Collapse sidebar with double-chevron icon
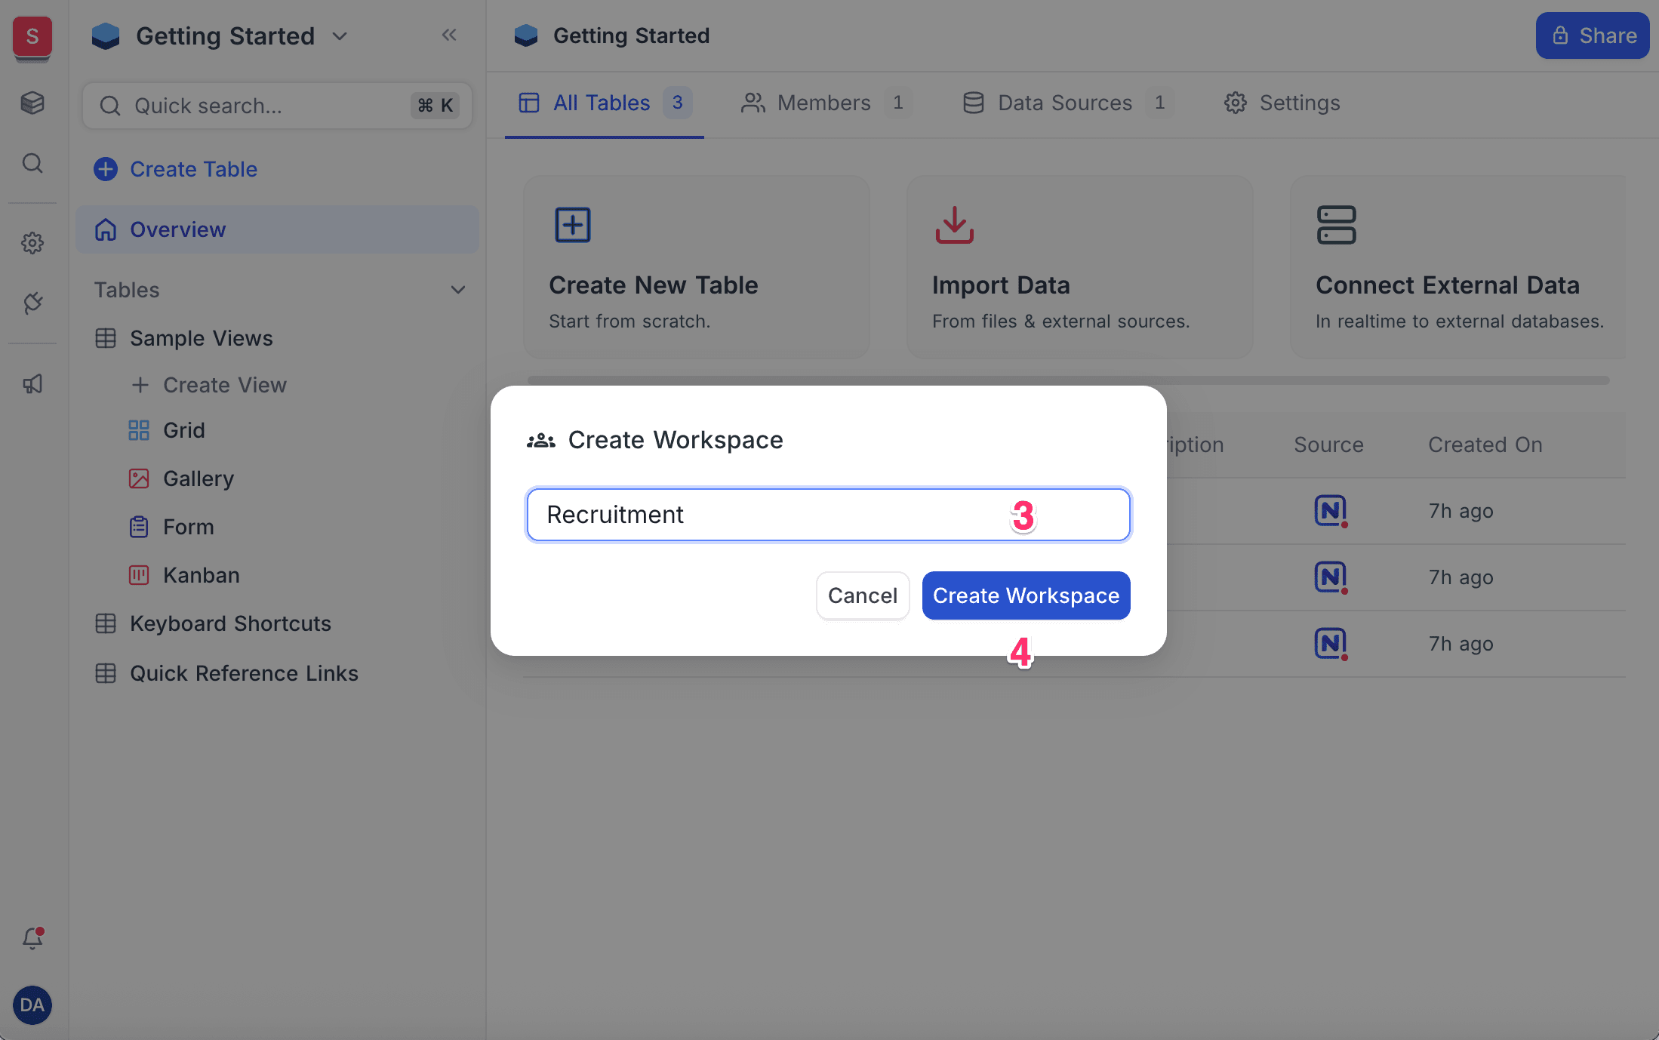The image size is (1659, 1040). click(449, 35)
